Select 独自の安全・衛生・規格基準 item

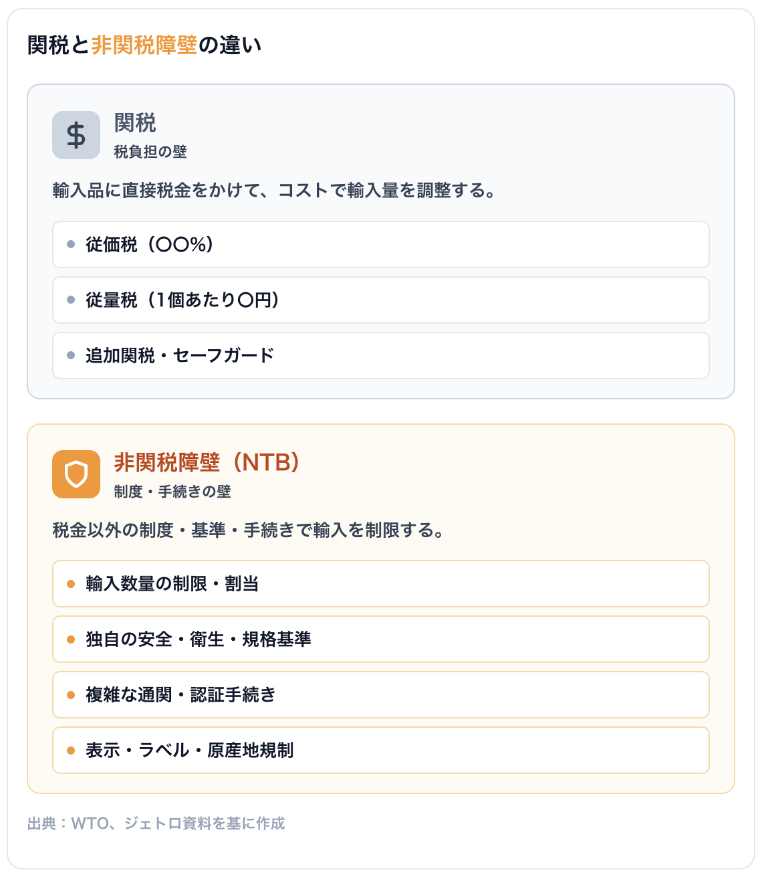point(381,639)
